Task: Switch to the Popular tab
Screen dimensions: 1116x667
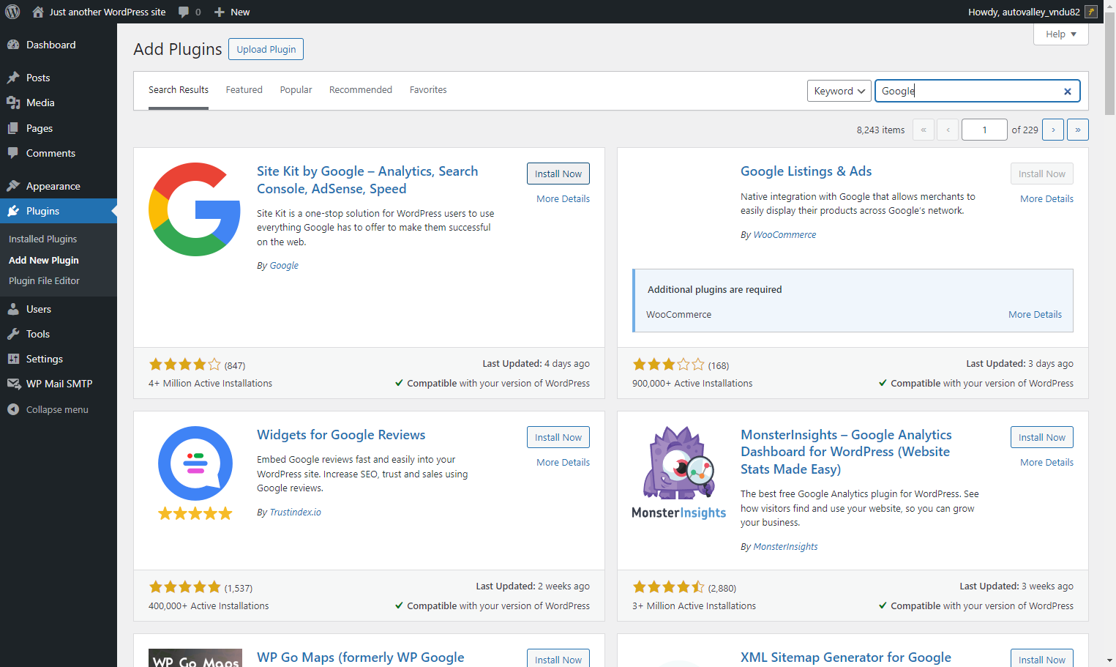Action: click(x=296, y=90)
